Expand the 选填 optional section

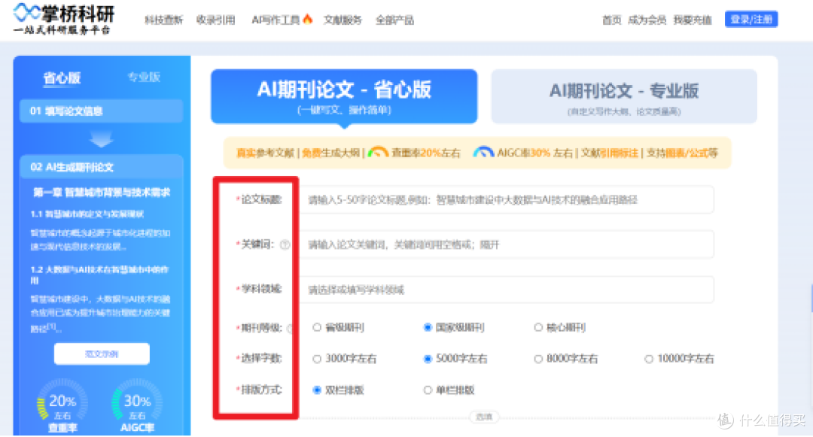pos(484,417)
